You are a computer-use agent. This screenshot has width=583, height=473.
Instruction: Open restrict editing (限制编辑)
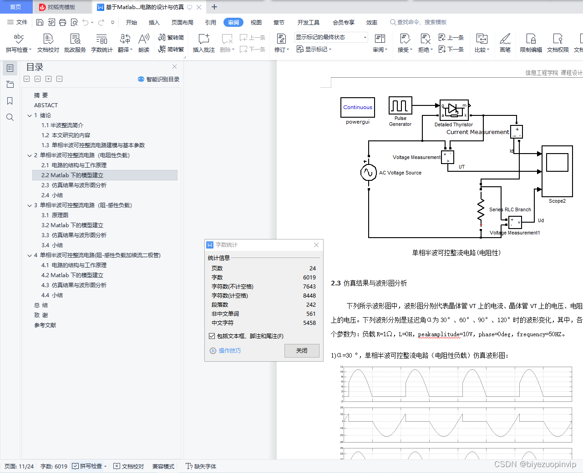pos(531,43)
